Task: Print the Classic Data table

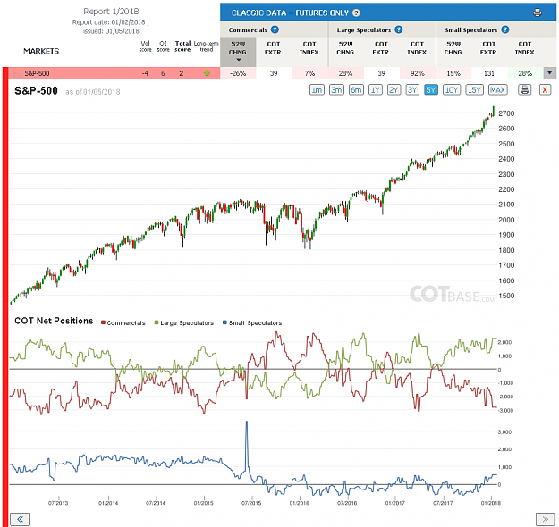Action: tap(538, 13)
